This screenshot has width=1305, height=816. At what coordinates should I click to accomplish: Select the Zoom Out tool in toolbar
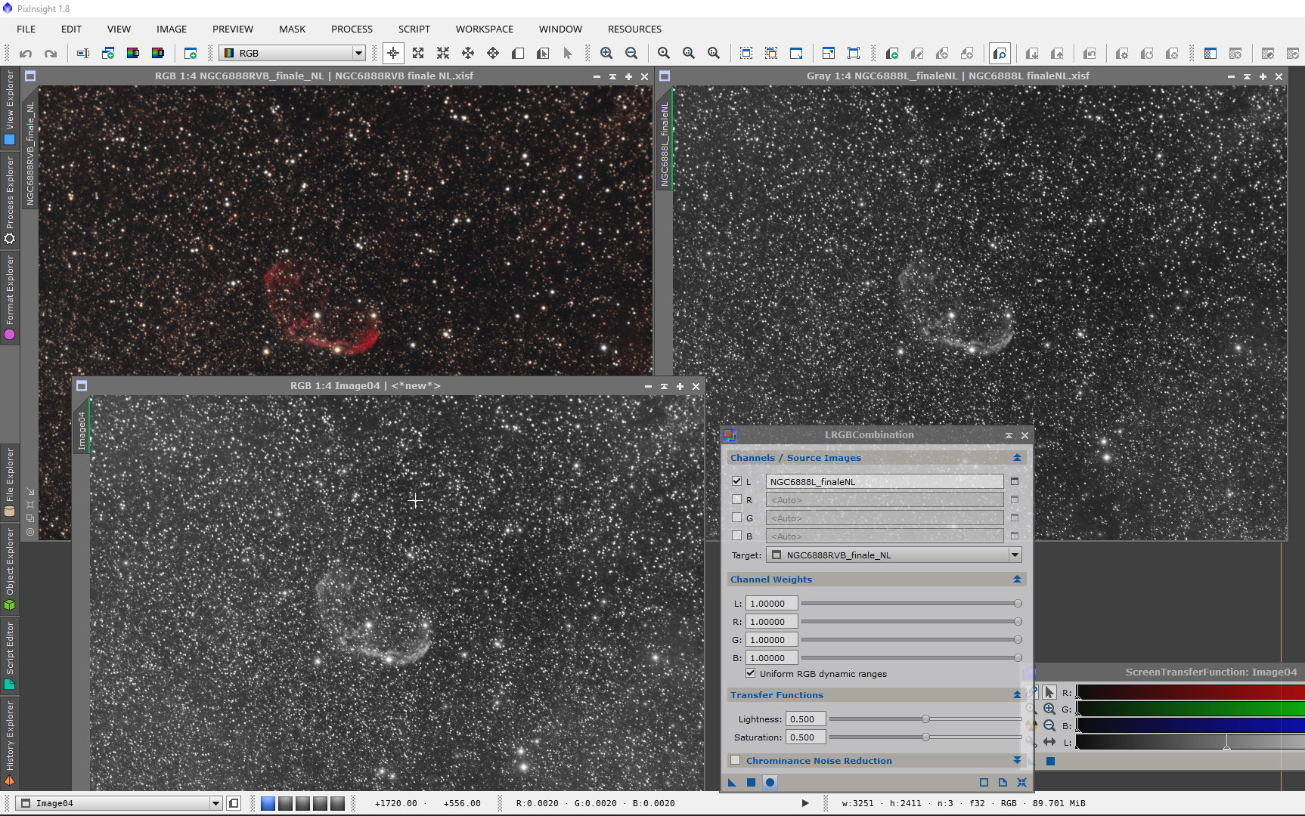pos(631,53)
